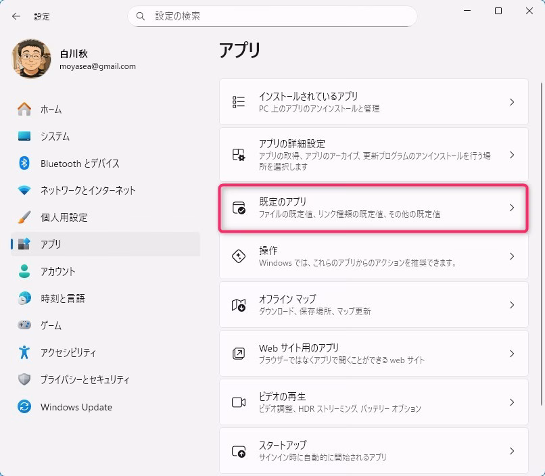Expand 操作 row chevron

pyautogui.click(x=512, y=256)
